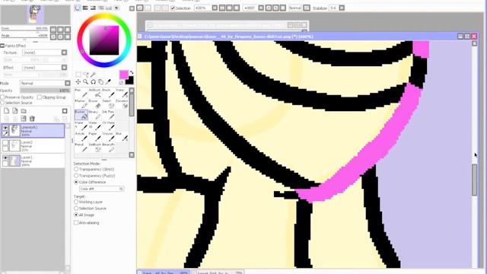Create a new linework layer
Viewport: 487px width, 274px height.
[15, 111]
